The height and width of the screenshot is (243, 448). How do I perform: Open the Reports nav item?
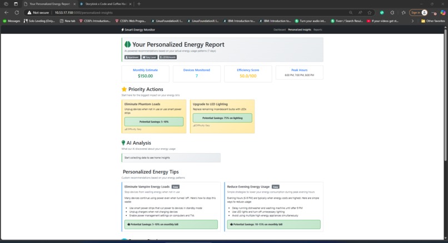click(x=317, y=29)
